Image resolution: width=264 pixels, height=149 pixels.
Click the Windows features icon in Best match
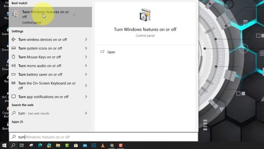coord(15,14)
